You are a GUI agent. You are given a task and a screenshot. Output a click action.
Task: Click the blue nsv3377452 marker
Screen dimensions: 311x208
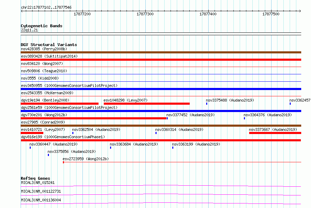[167, 118]
